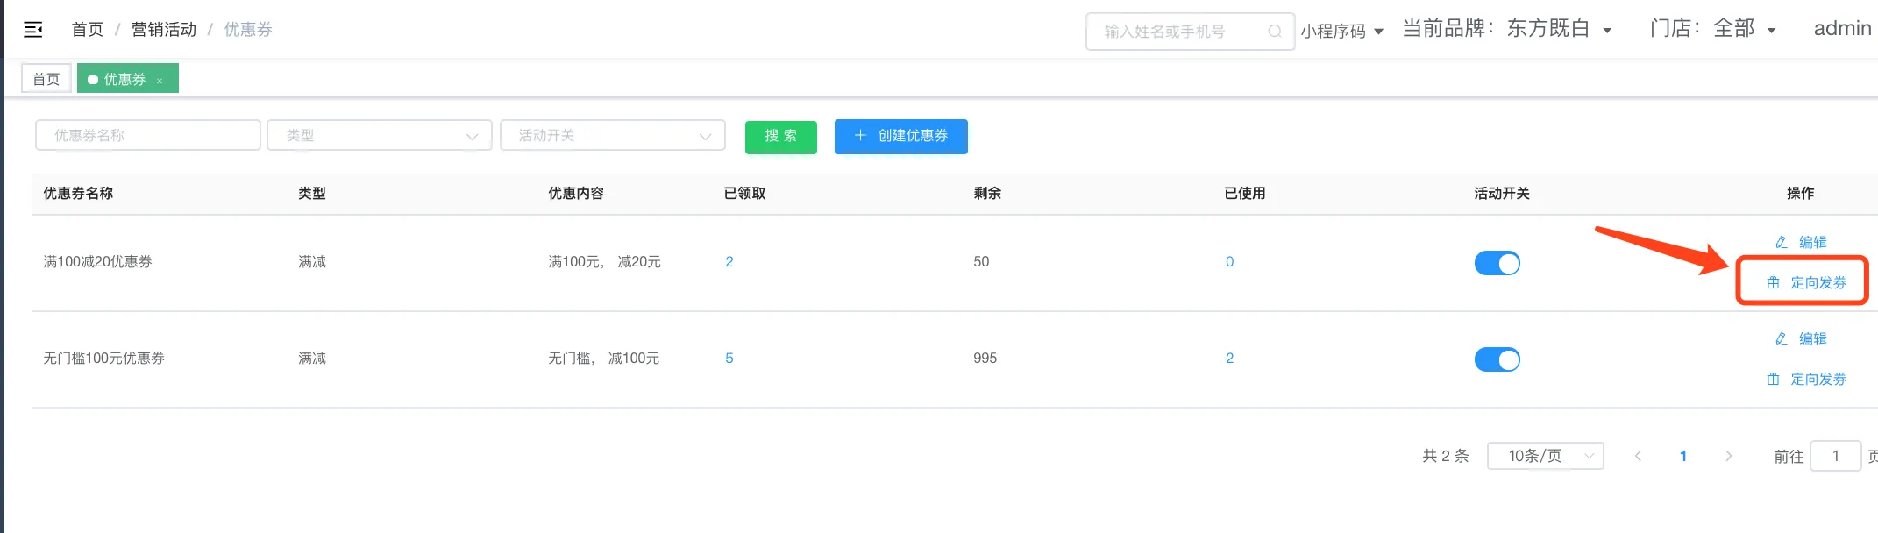This screenshot has height=533, width=1878.
Task: Focus the 优惠券名称 input field
Action: 147,136
